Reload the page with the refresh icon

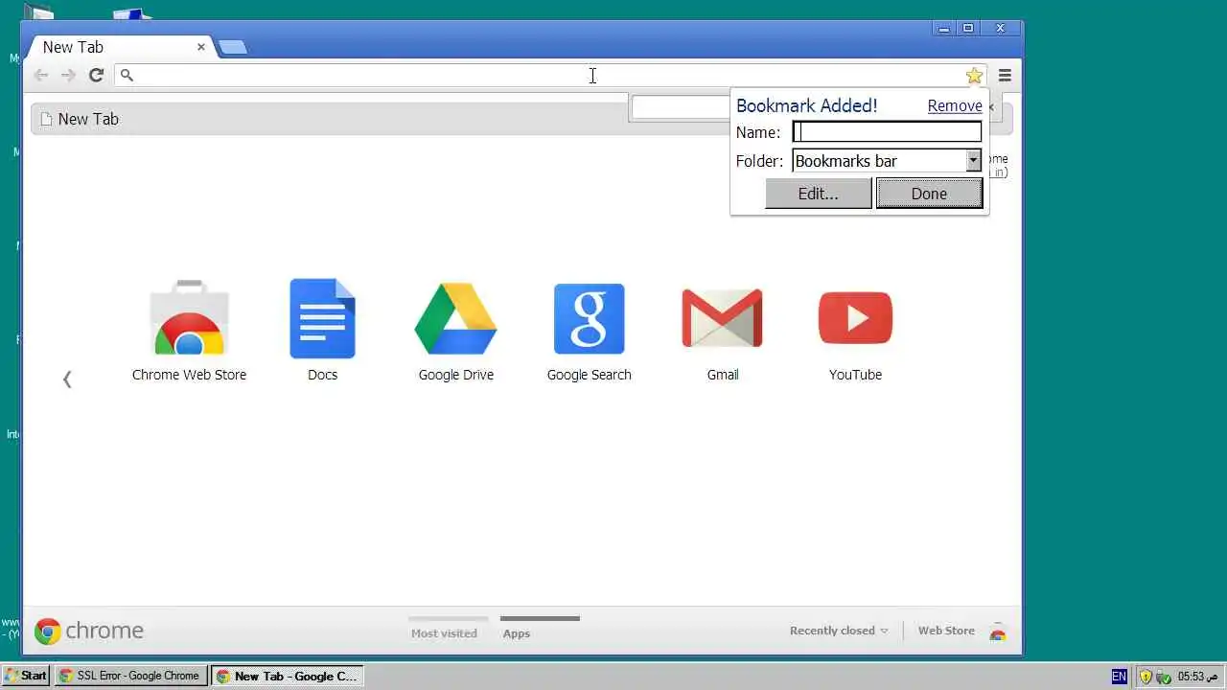click(x=96, y=75)
